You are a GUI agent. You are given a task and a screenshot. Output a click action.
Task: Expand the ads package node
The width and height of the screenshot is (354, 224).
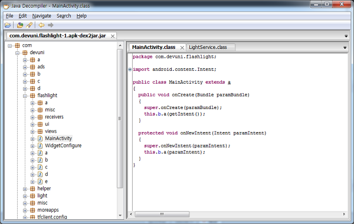[x=25, y=67]
